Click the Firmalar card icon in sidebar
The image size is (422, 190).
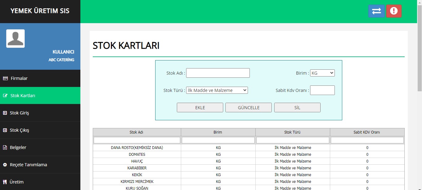pos(5,78)
